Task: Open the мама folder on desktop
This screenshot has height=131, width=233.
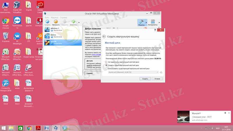Action: click(x=17, y=84)
